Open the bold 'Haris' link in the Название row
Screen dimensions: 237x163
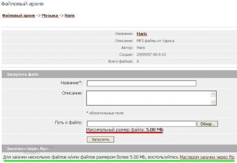(x=142, y=34)
